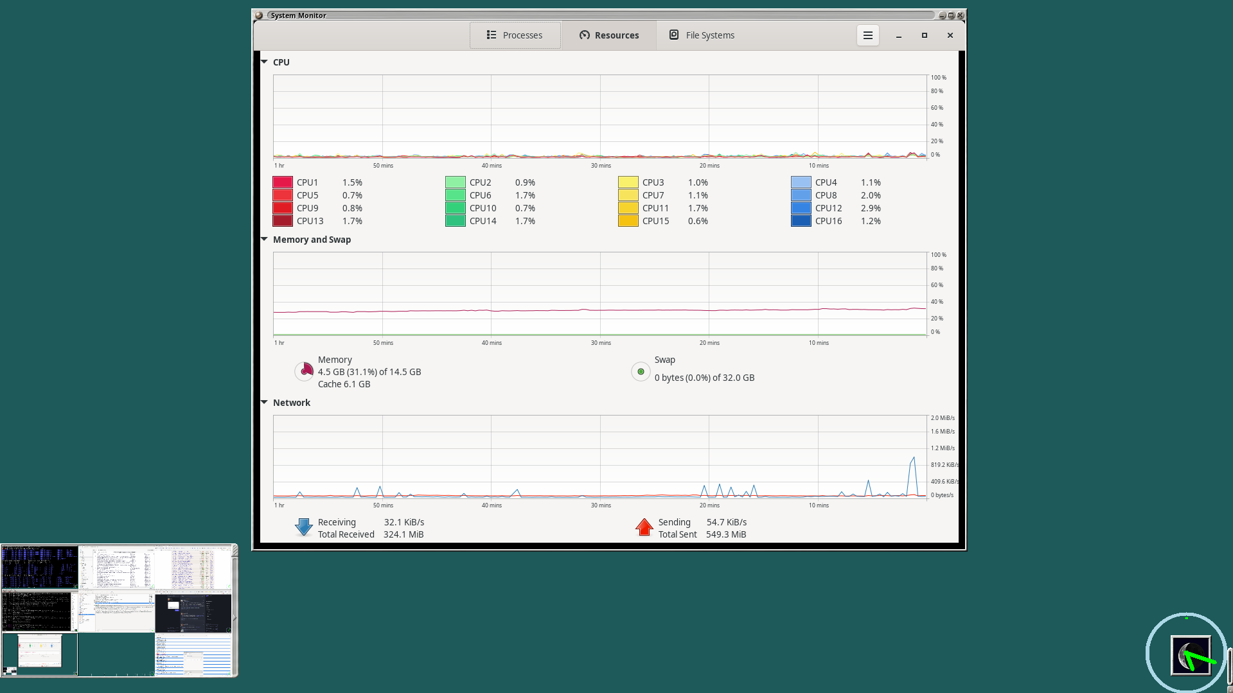
Task: Select the Resources tab
Action: (x=609, y=35)
